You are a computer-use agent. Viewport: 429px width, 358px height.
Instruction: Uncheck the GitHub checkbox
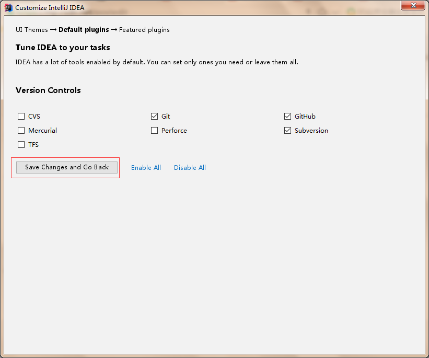tap(287, 117)
